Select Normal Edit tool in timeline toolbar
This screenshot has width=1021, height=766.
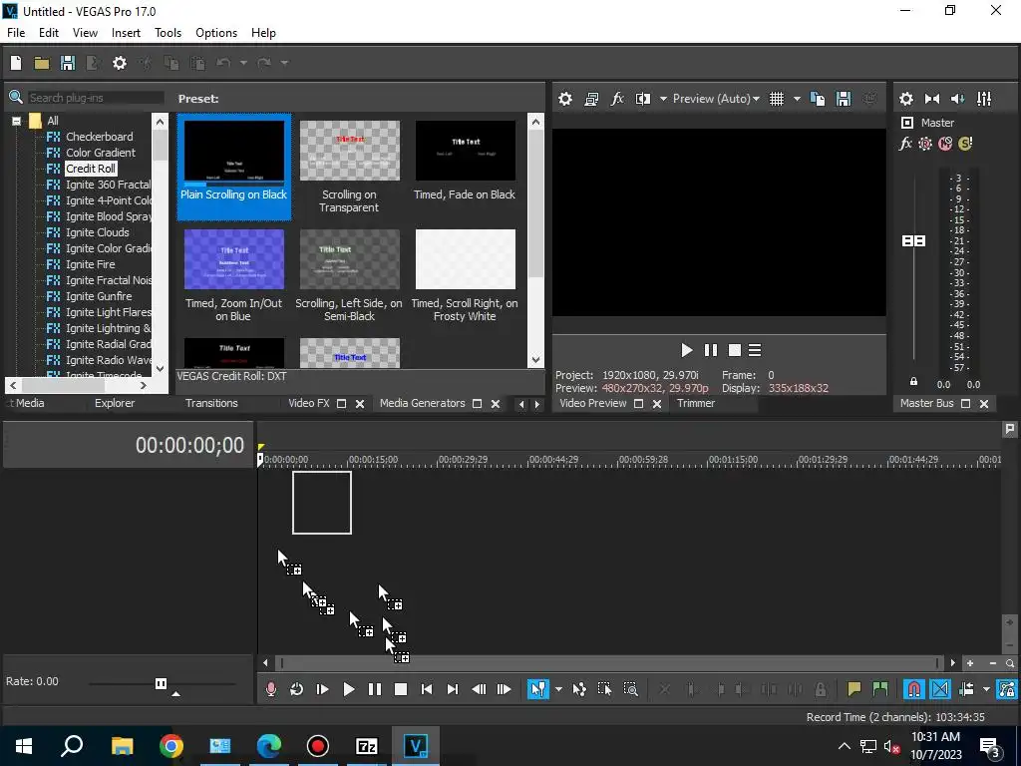point(537,689)
